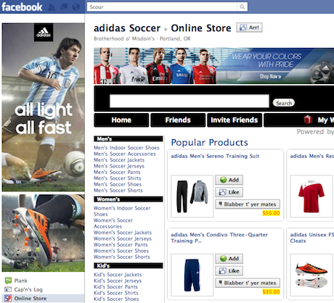Image resolution: width=334 pixels, height=303 pixels.
Task: Open the notifications globe icon
Action: [76, 7]
